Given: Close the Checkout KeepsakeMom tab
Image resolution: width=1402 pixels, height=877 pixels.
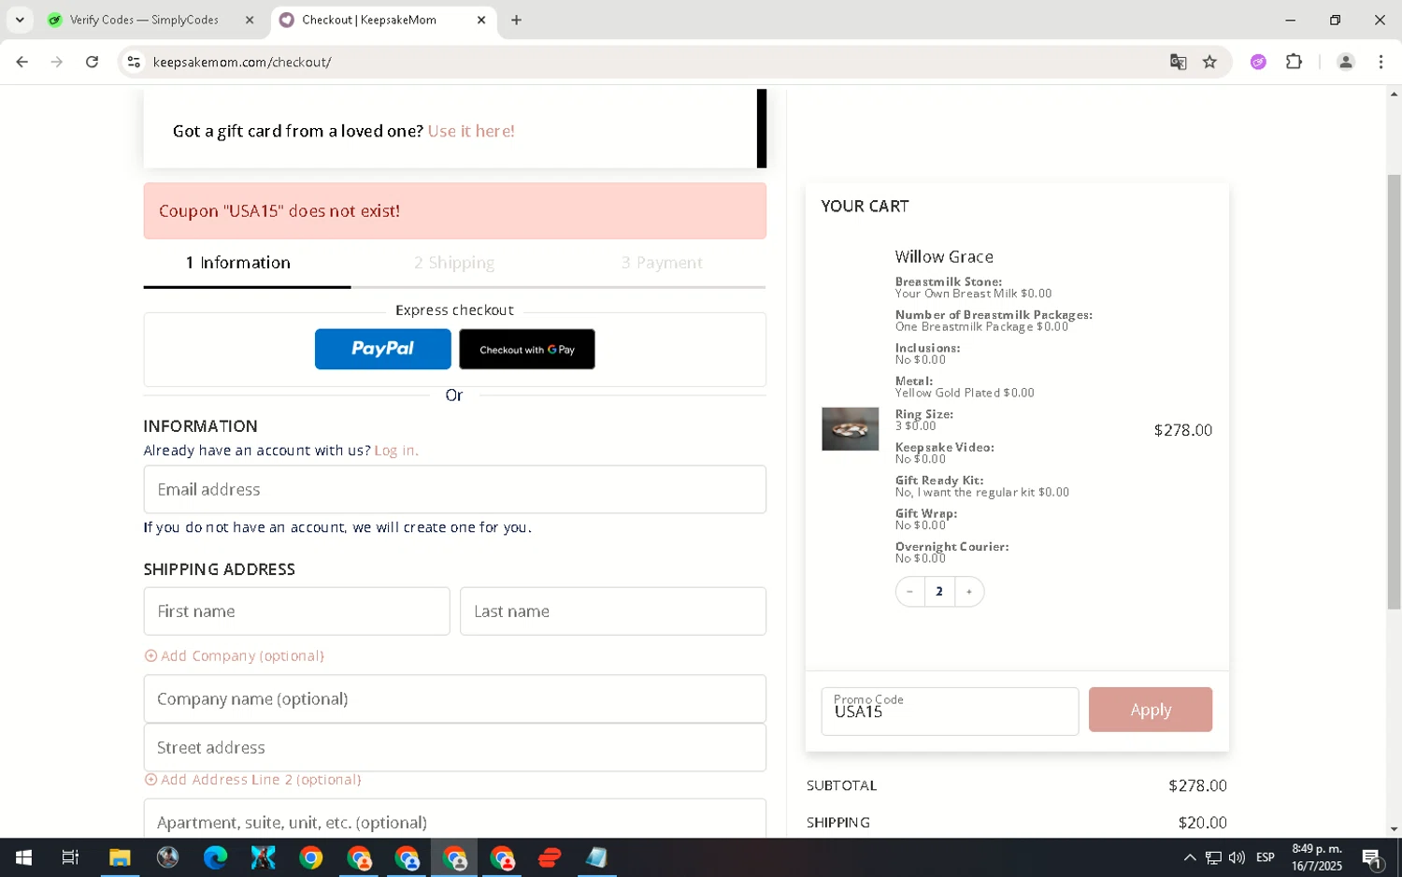Looking at the screenshot, I should (481, 20).
